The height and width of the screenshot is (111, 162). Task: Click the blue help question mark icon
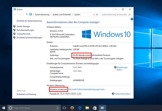[132, 19]
